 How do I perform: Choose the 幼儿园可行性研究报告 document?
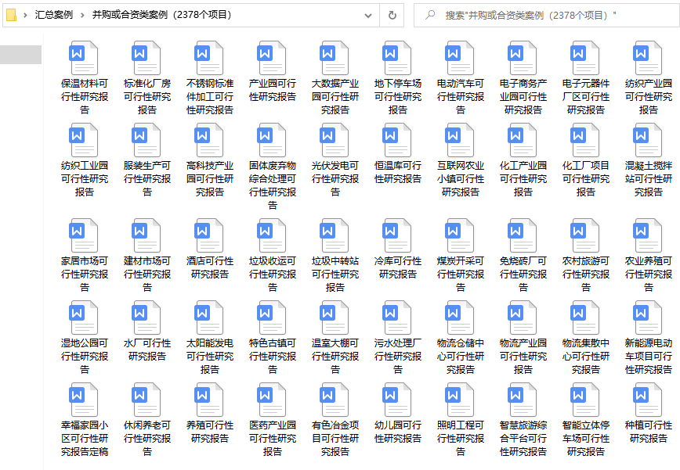click(398, 400)
